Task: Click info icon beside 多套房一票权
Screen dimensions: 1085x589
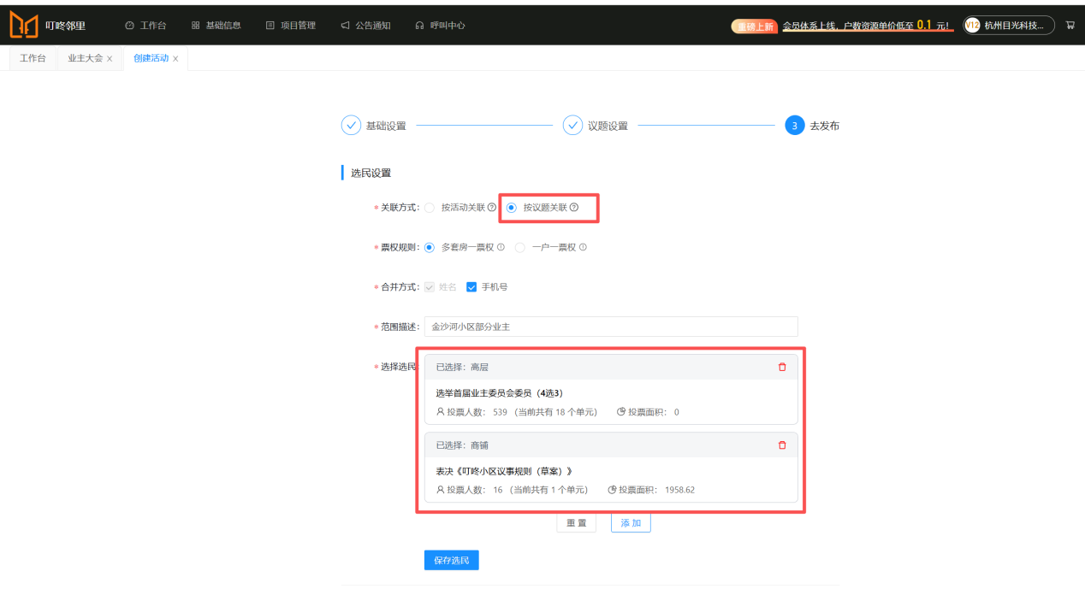Action: (501, 247)
